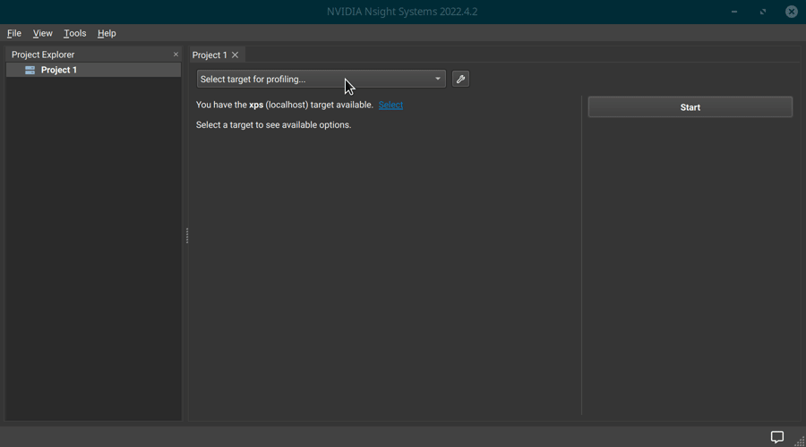The image size is (806, 447).
Task: Close the Nsight Systems window
Action: click(x=792, y=12)
